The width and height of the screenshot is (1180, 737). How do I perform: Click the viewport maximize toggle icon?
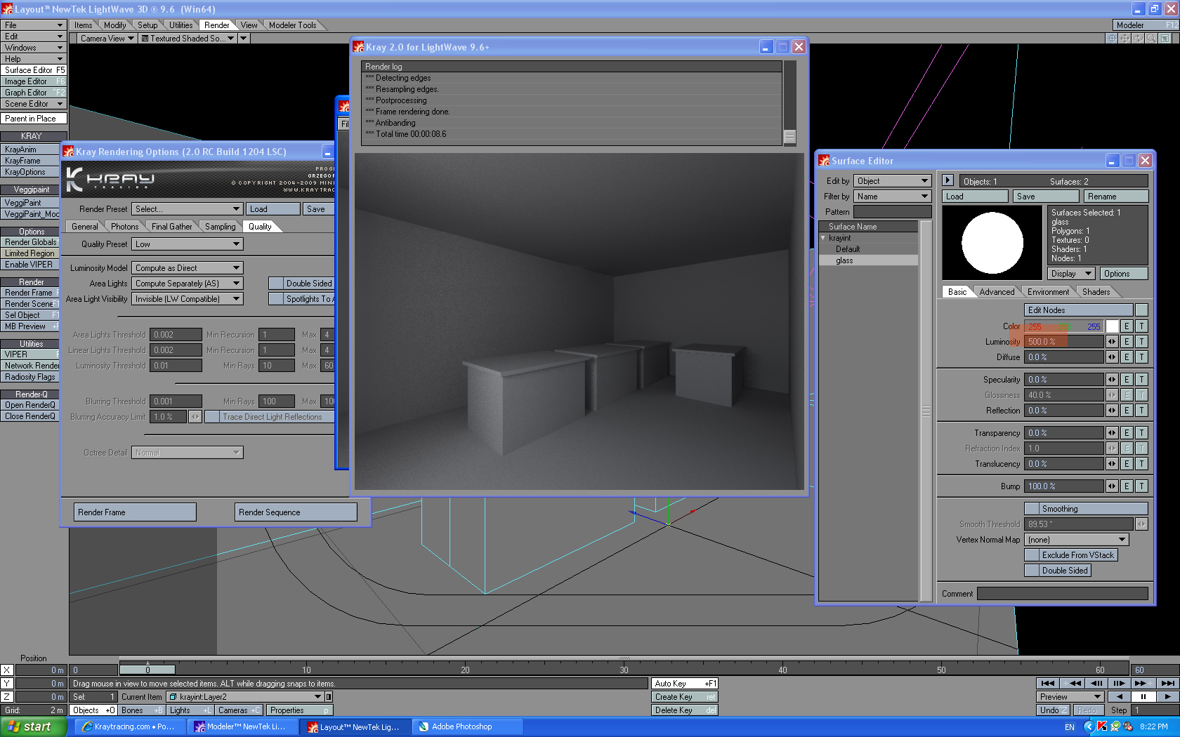(1165, 39)
